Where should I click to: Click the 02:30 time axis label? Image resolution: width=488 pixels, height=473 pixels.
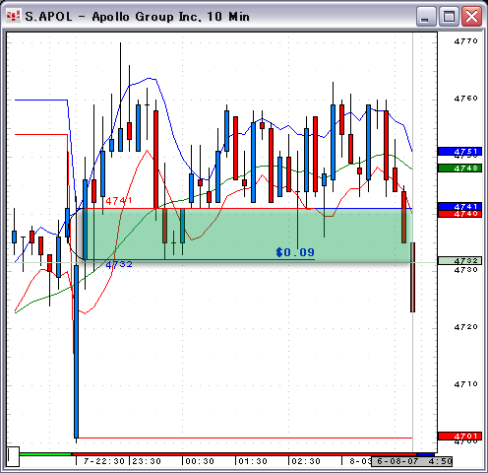click(x=306, y=461)
